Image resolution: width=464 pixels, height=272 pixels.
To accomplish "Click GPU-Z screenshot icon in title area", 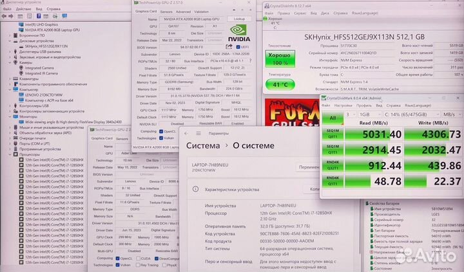I will (234, 10).
